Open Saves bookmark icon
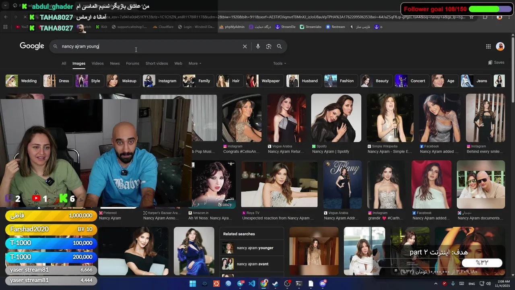This screenshot has width=515, height=290. [x=496, y=62]
